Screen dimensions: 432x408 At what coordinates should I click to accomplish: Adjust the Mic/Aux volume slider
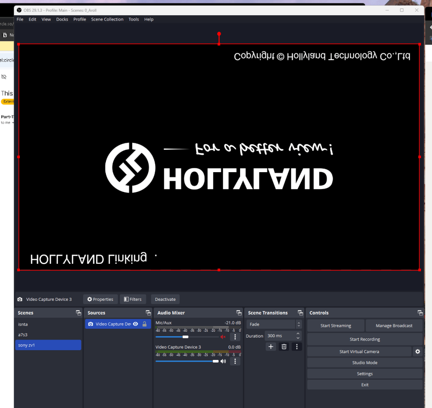coord(186,337)
